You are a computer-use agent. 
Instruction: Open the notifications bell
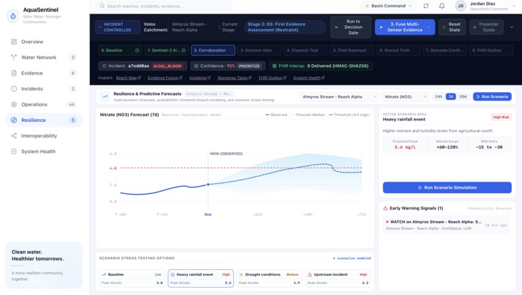tap(442, 6)
